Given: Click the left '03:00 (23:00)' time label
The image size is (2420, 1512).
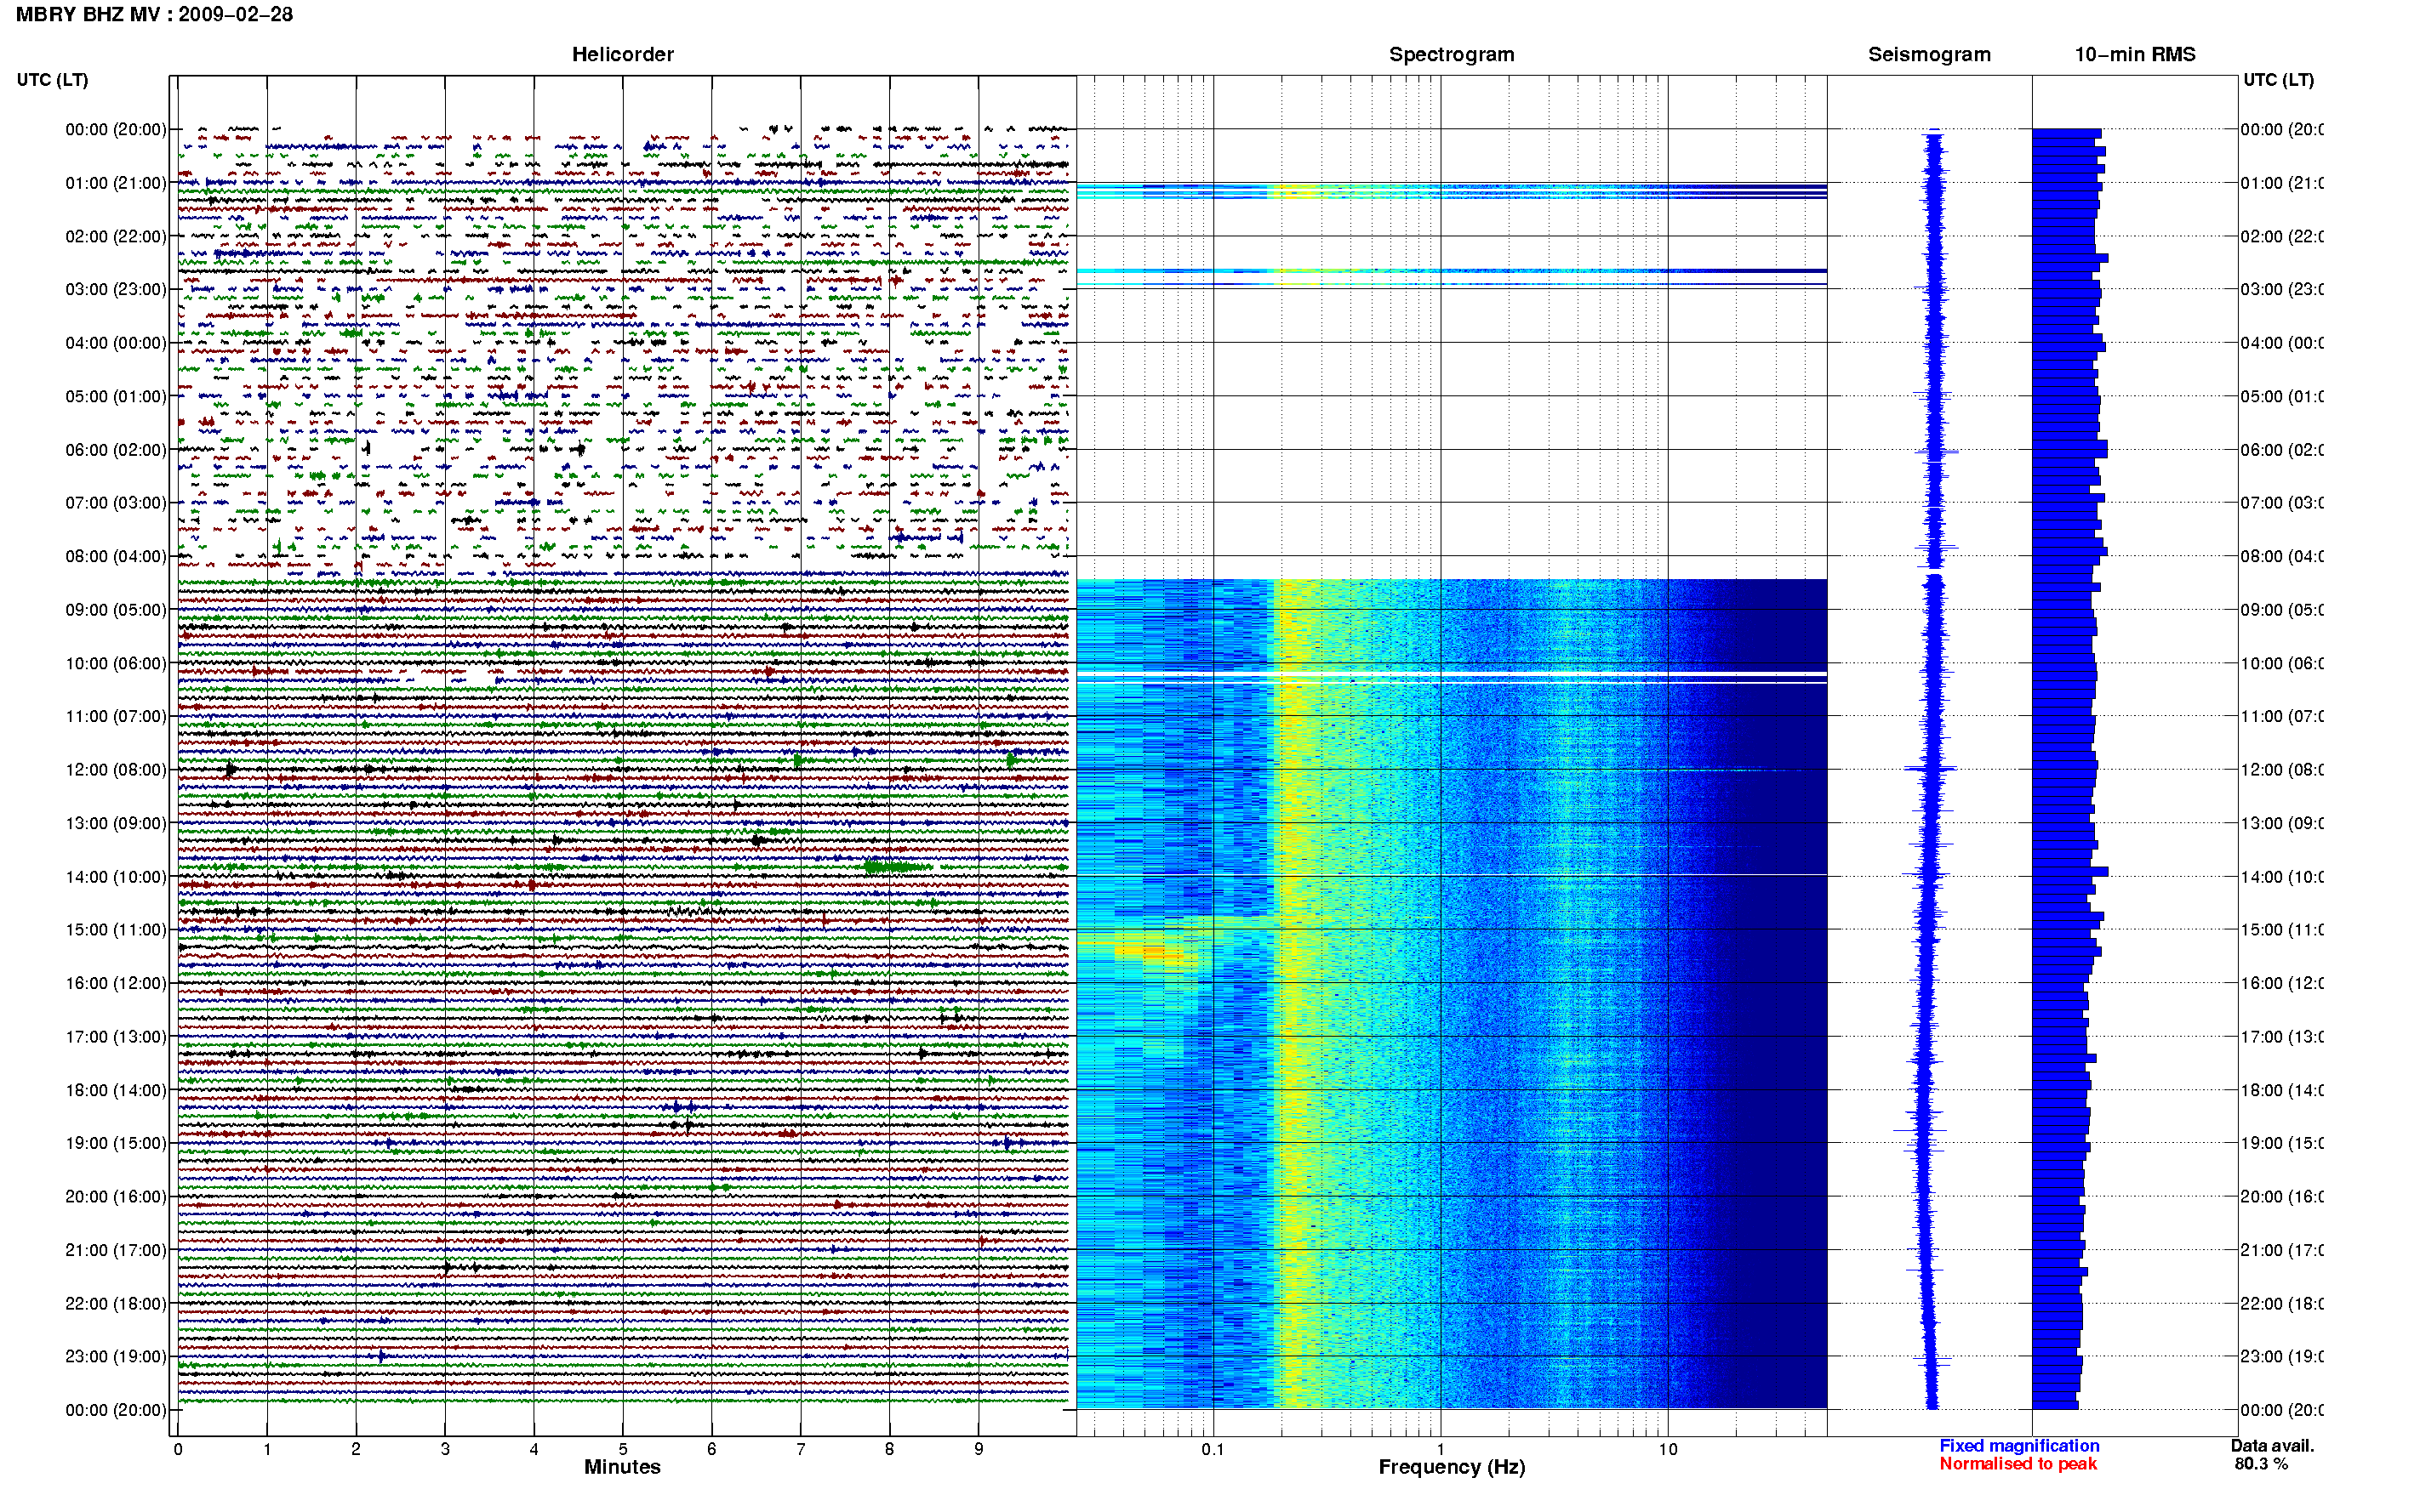Looking at the screenshot, I should point(115,289).
